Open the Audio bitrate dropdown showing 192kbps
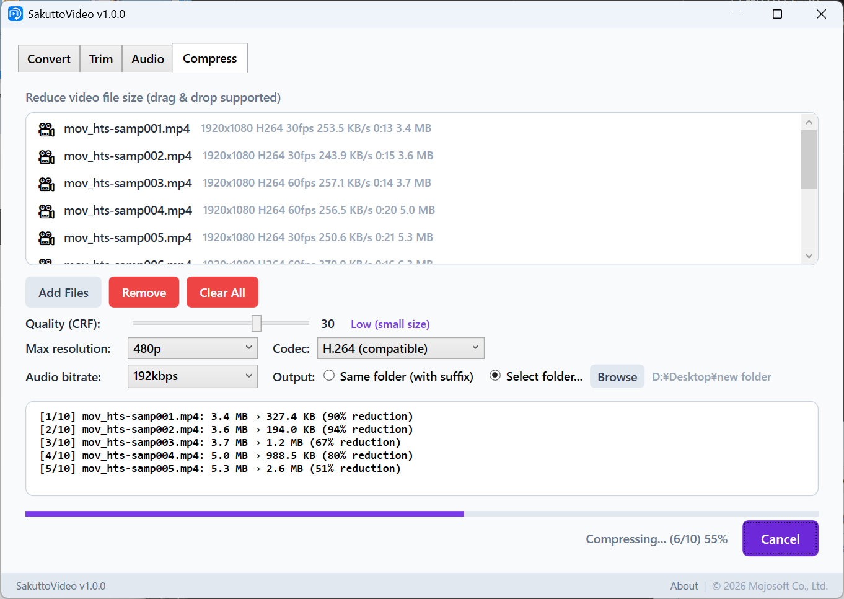The height and width of the screenshot is (599, 844). (x=192, y=376)
